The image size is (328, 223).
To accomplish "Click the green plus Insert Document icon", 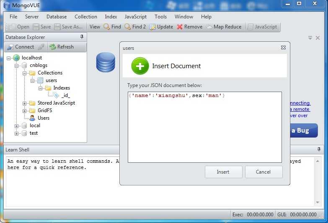I will pos(140,66).
